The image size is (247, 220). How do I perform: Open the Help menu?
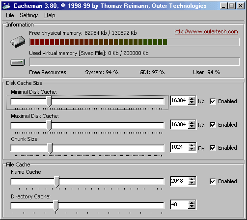(x=50, y=15)
